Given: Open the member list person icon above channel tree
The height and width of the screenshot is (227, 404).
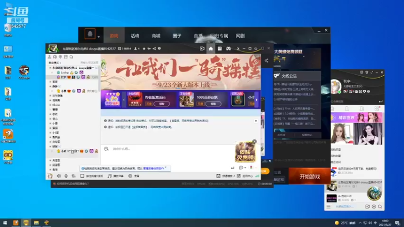Looking at the screenshot, I should [49, 57].
